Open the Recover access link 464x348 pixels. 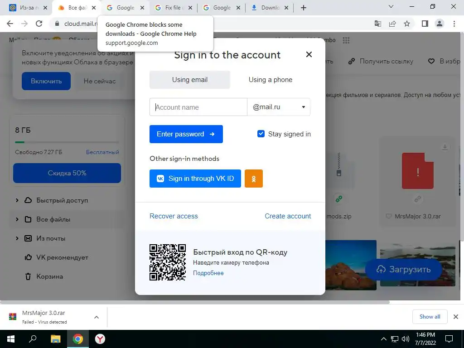(x=174, y=216)
